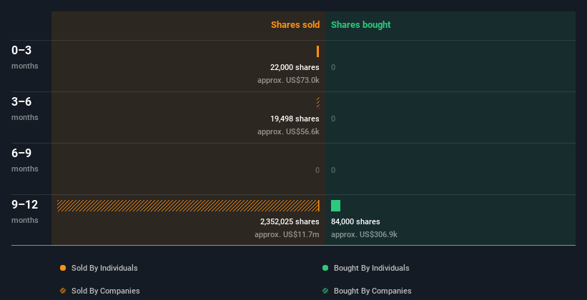Click the approx. US$73.0k text

(288, 80)
